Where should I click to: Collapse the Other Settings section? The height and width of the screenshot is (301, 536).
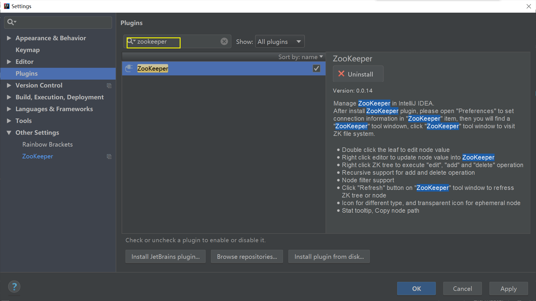click(x=9, y=132)
